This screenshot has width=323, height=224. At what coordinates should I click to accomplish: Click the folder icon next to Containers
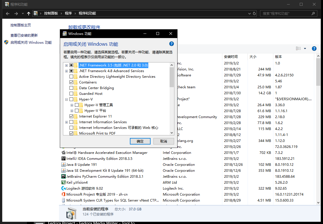pos(76,82)
